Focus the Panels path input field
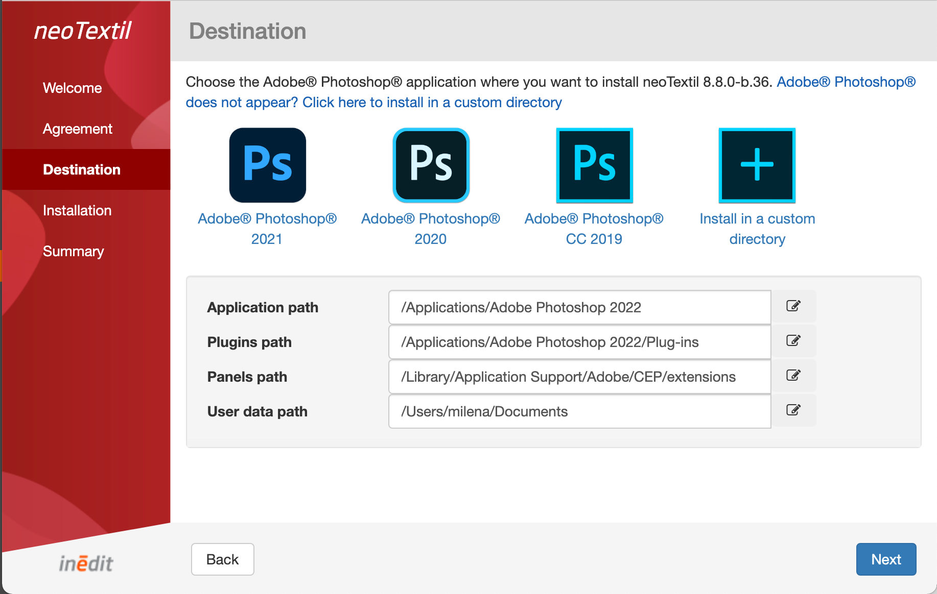 point(580,377)
